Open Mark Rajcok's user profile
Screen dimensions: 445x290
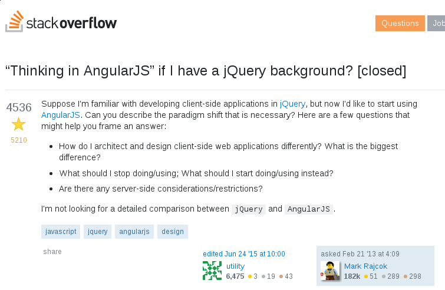point(365,266)
